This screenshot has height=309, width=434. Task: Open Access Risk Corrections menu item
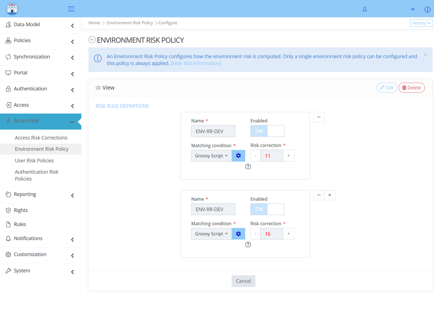(41, 138)
